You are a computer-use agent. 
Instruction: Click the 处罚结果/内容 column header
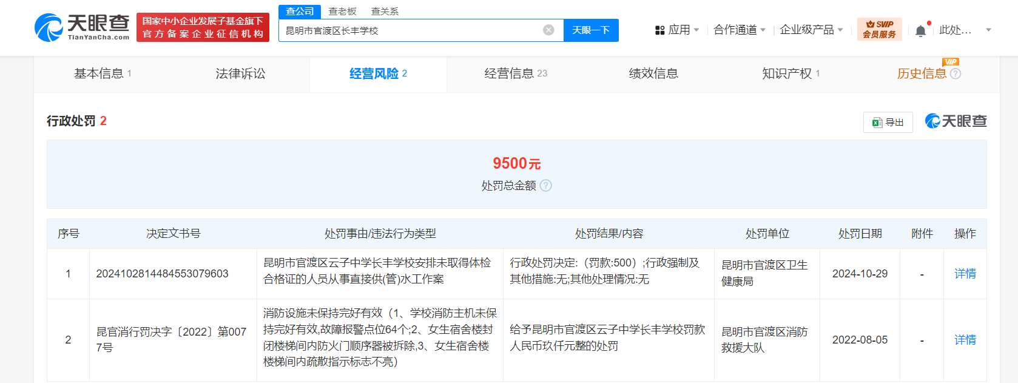pos(608,234)
